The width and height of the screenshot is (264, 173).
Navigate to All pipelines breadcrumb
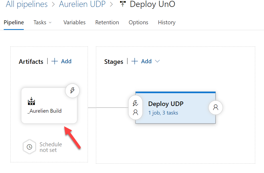[x=27, y=4]
